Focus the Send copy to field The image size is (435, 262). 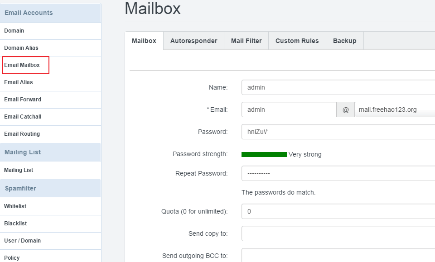[338, 233]
